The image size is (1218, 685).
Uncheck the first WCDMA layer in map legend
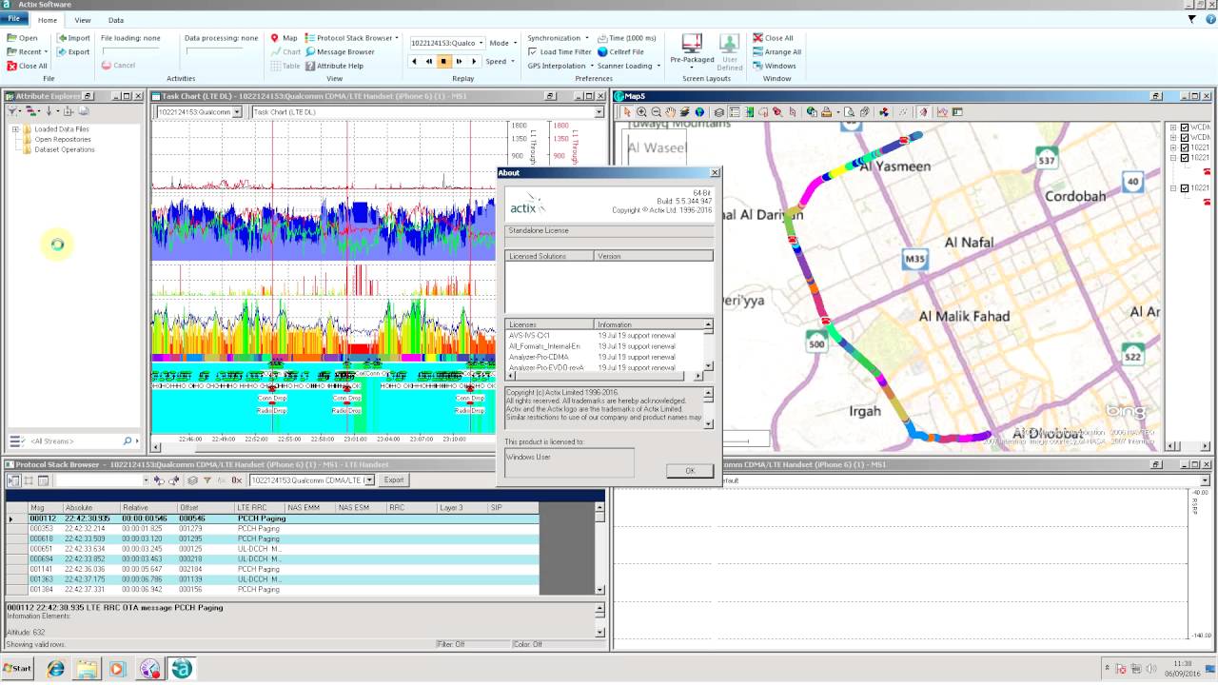1184,127
